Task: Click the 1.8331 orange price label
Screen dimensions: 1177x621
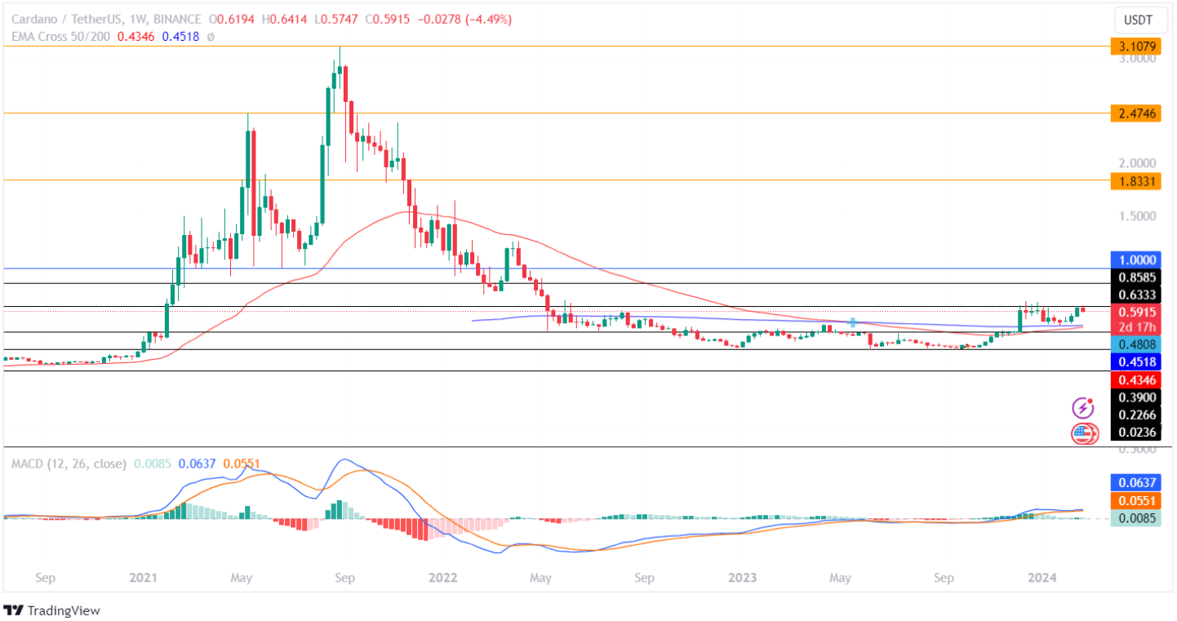Action: [1136, 180]
